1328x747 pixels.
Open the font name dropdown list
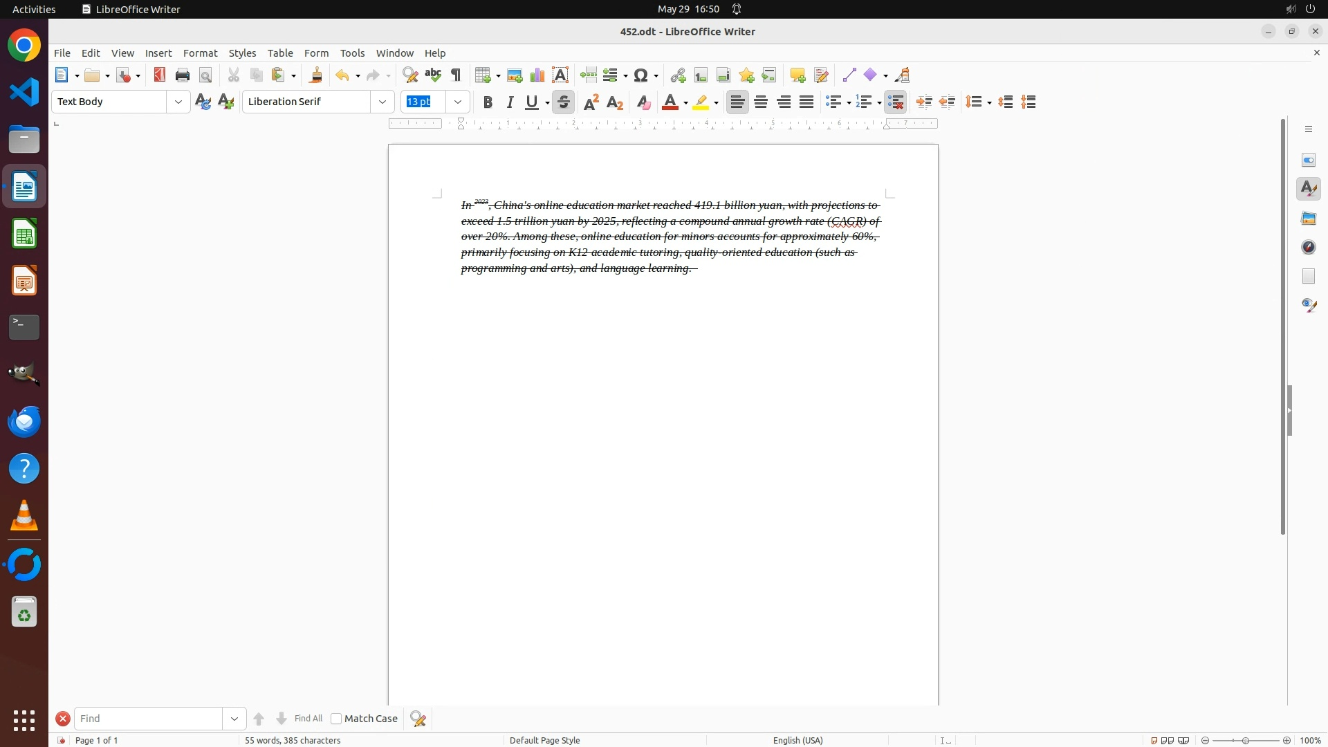382,102
